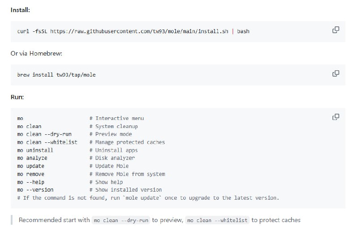This screenshot has width=358, height=227.
Task: Click the 'mo --version' command line
Action: click(35, 190)
